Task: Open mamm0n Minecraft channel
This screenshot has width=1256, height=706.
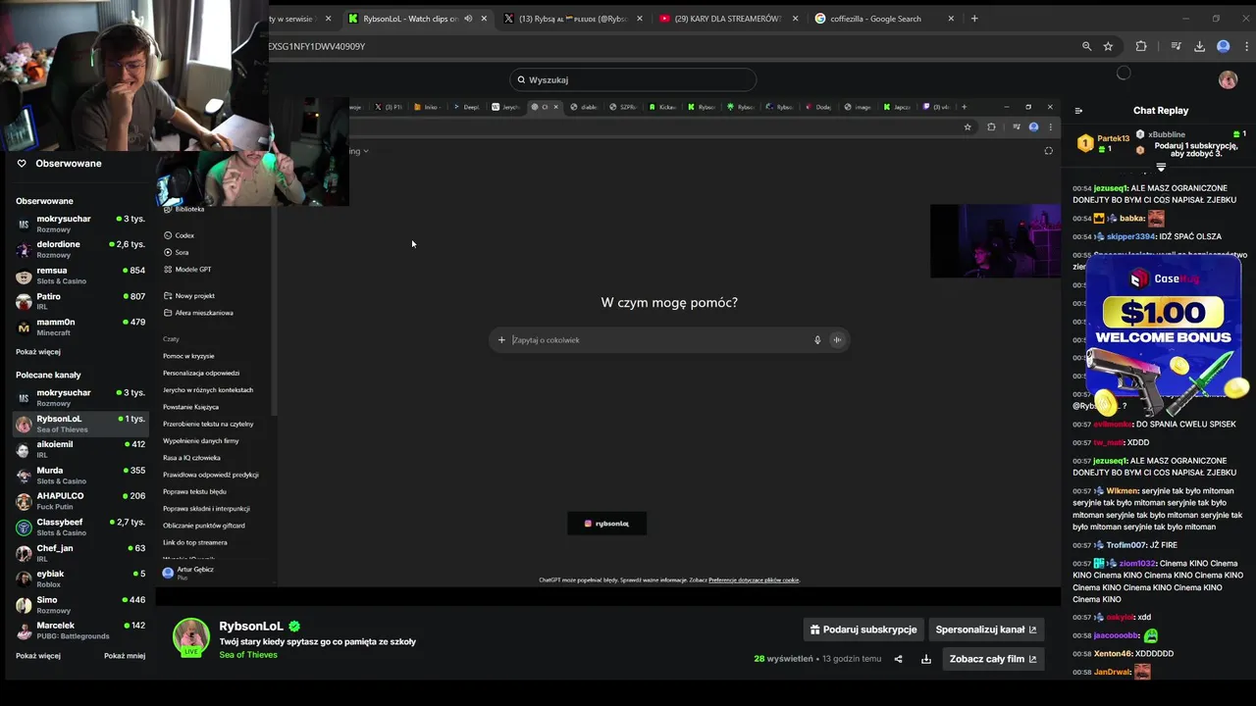Action: coord(80,327)
